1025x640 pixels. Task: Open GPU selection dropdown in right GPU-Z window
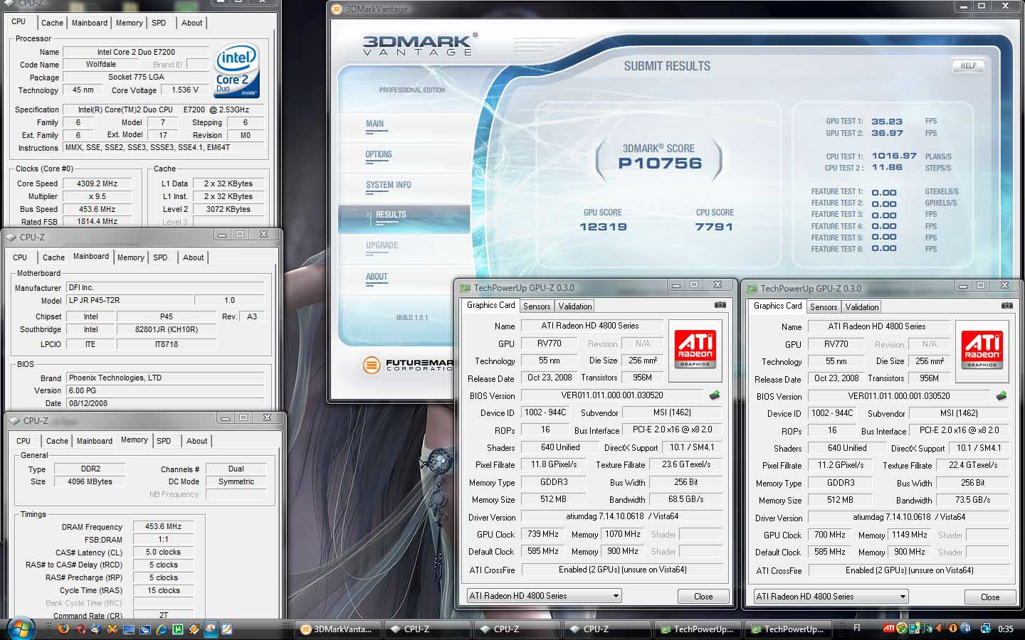pyautogui.click(x=831, y=597)
